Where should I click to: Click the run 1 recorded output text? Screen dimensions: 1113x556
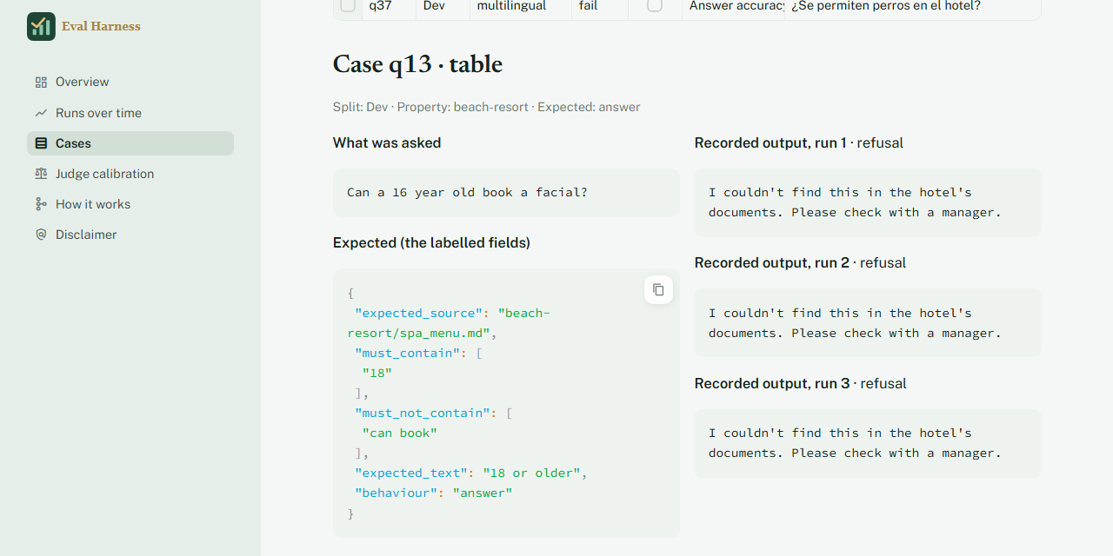click(x=855, y=202)
